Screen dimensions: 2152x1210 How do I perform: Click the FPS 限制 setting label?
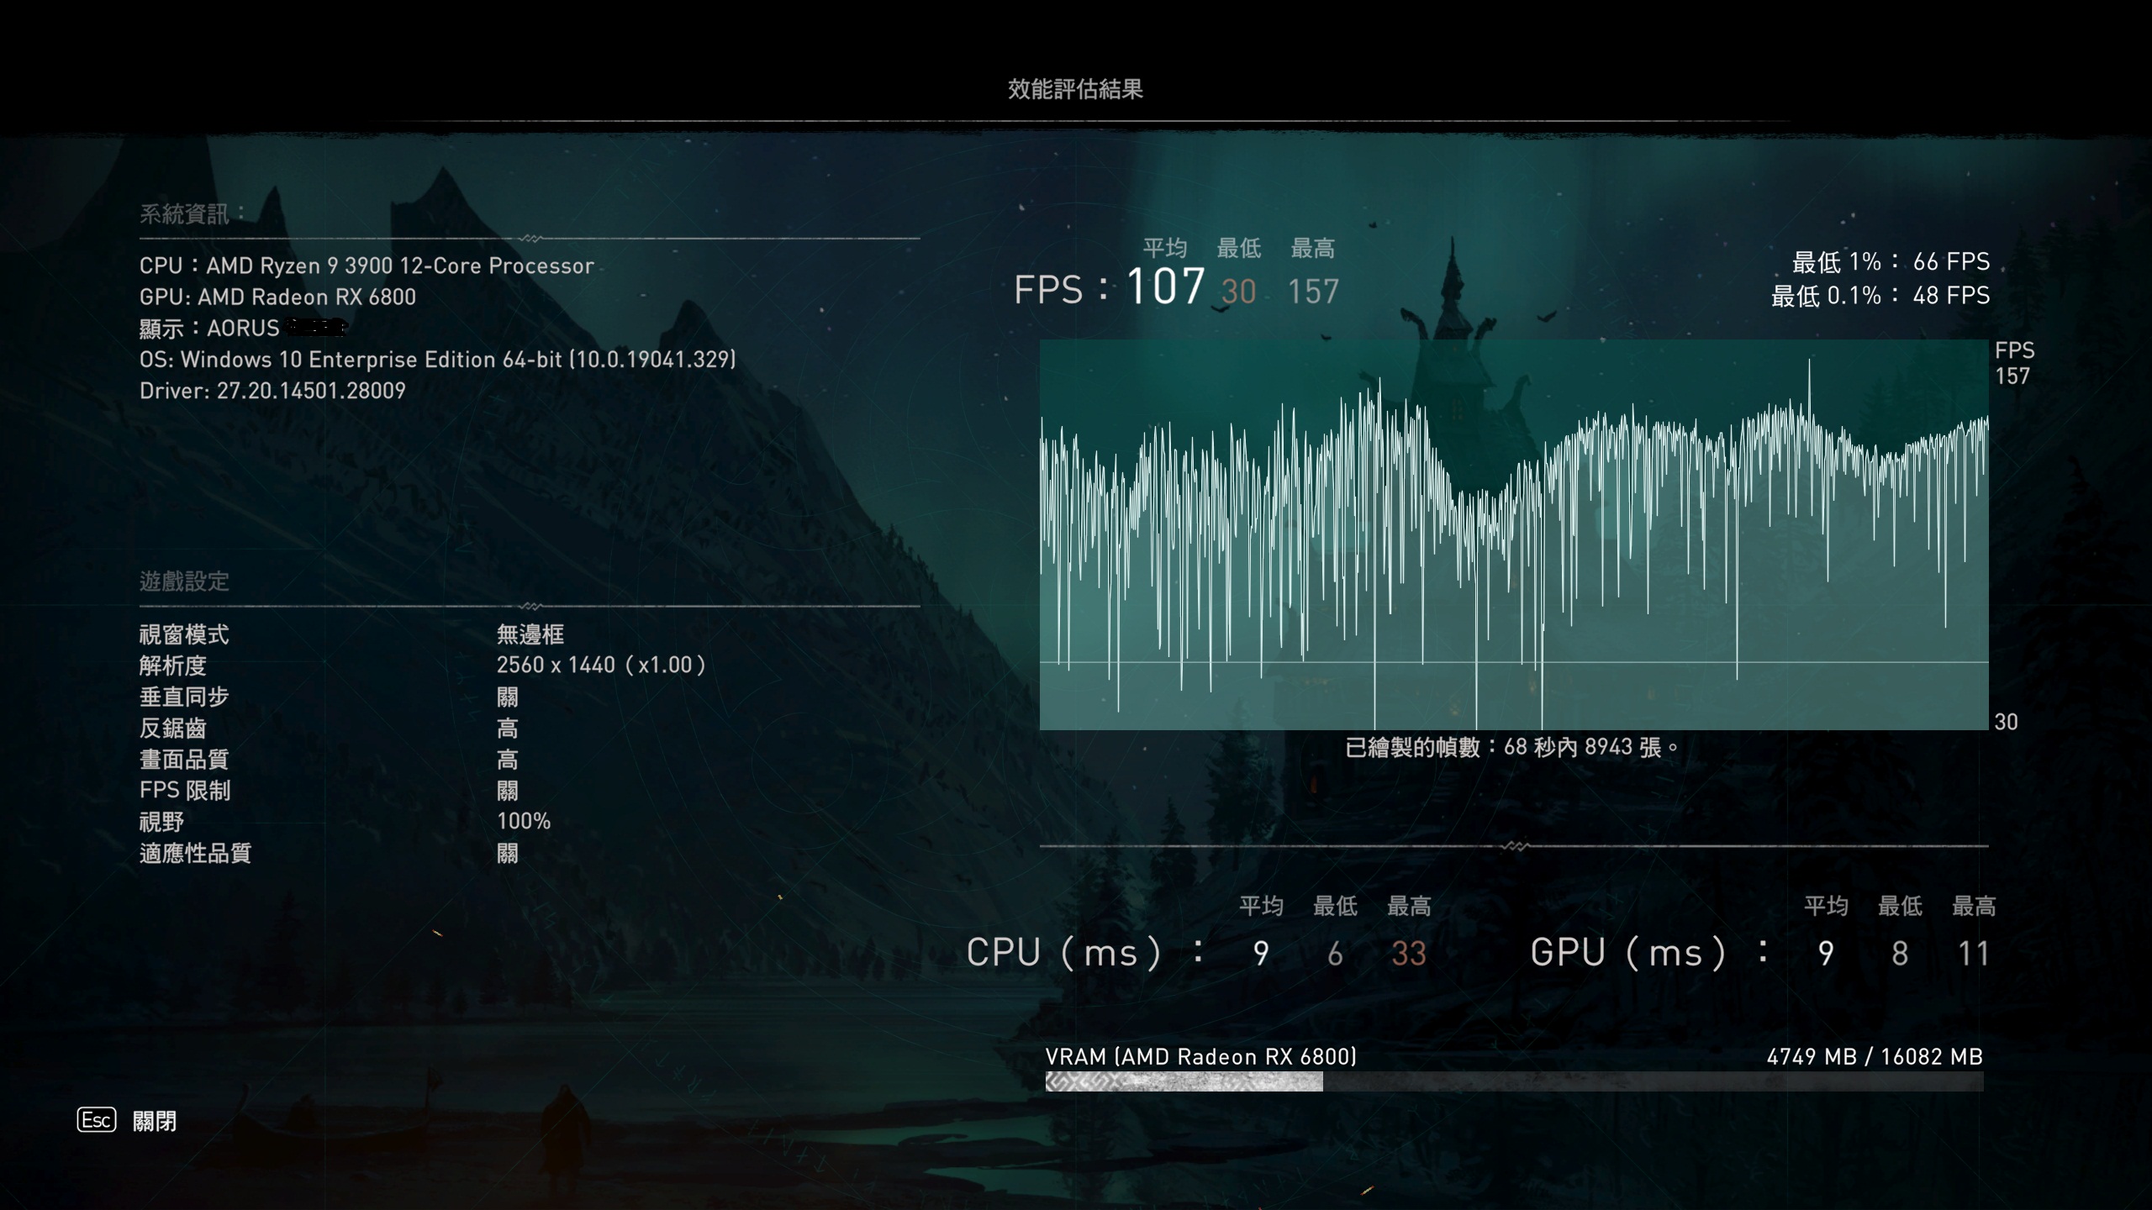click(x=185, y=791)
